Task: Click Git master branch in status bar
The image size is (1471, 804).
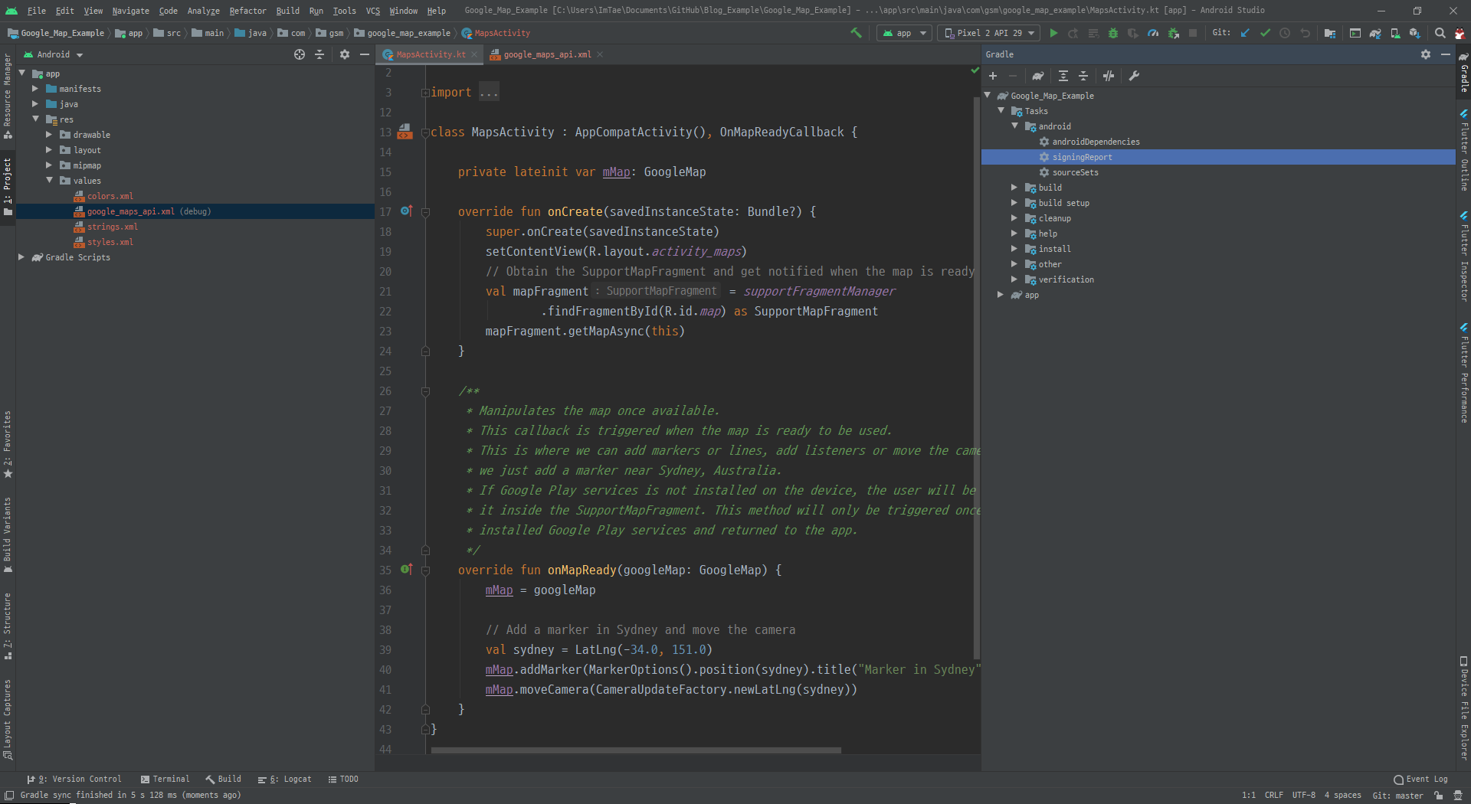Action: coord(1397,795)
